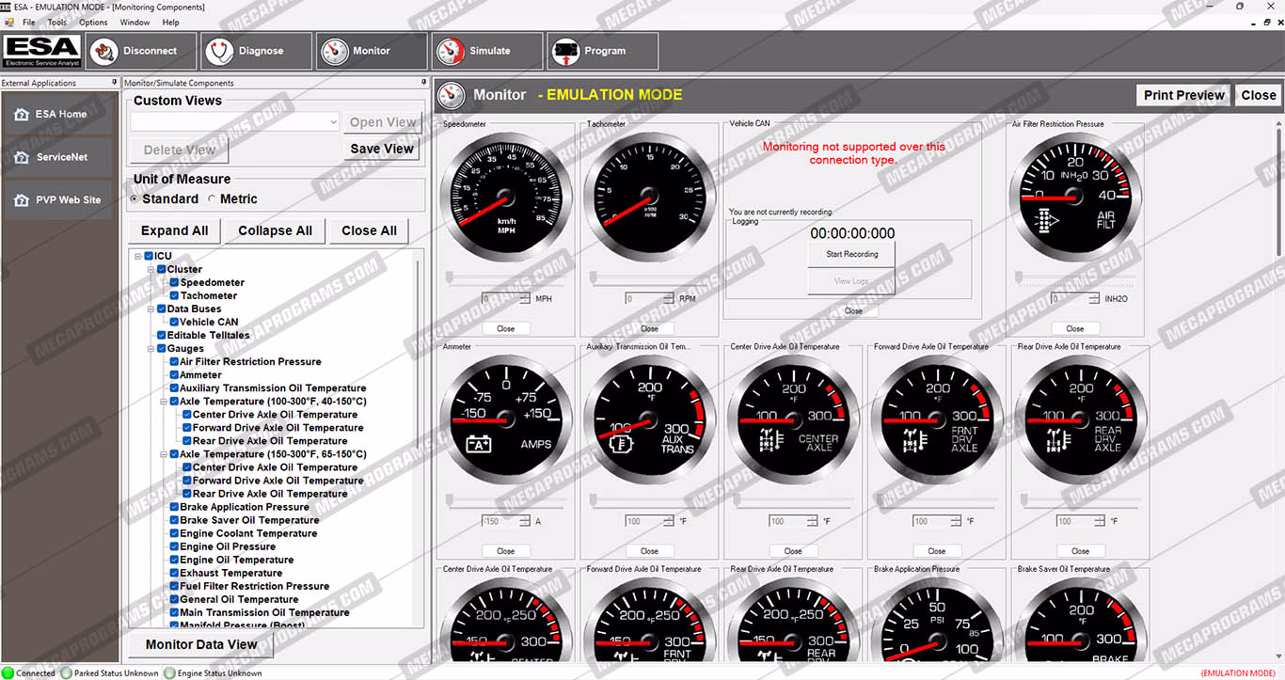Screen dimensions: 1285x680
Task: Click the ESA logo
Action: (41, 51)
